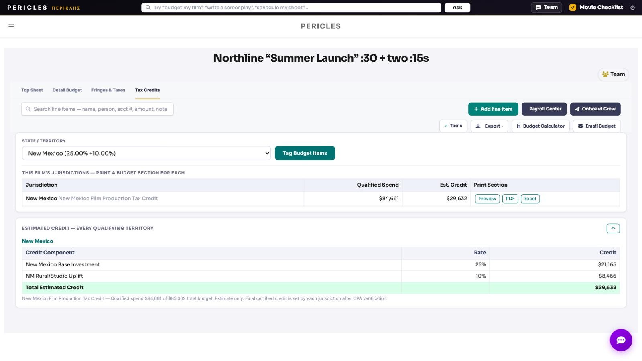This screenshot has height=361, width=642.
Task: Click the Add line item button
Action: (x=493, y=109)
